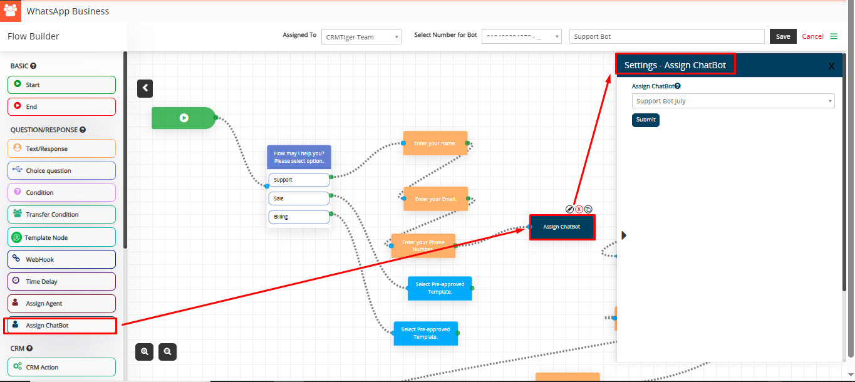Click the help icon next to QUESTION/RESPONSE heading
855x382 pixels.
[83, 130]
